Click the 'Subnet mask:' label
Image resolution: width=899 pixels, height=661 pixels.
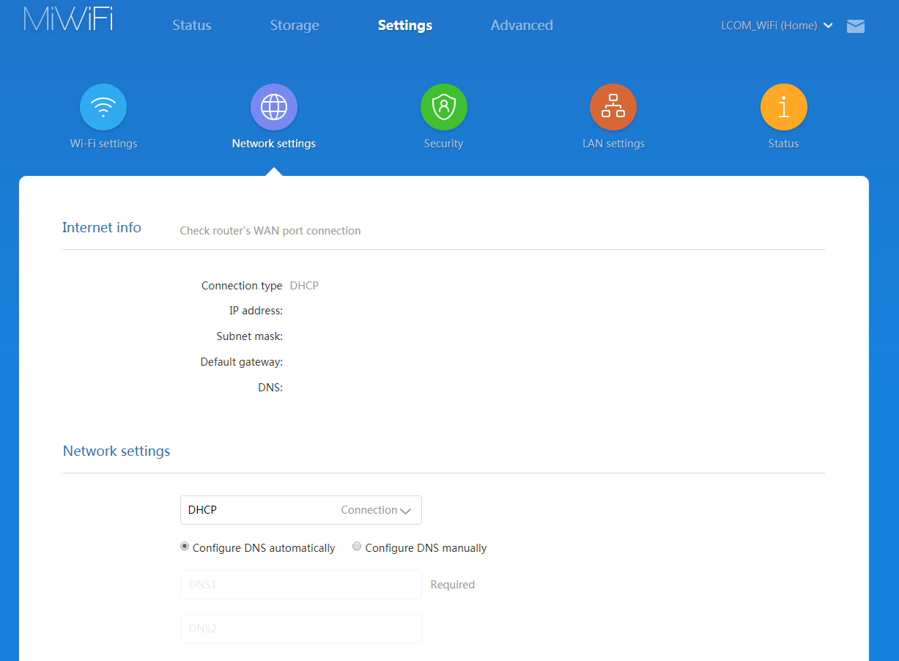[x=250, y=336]
